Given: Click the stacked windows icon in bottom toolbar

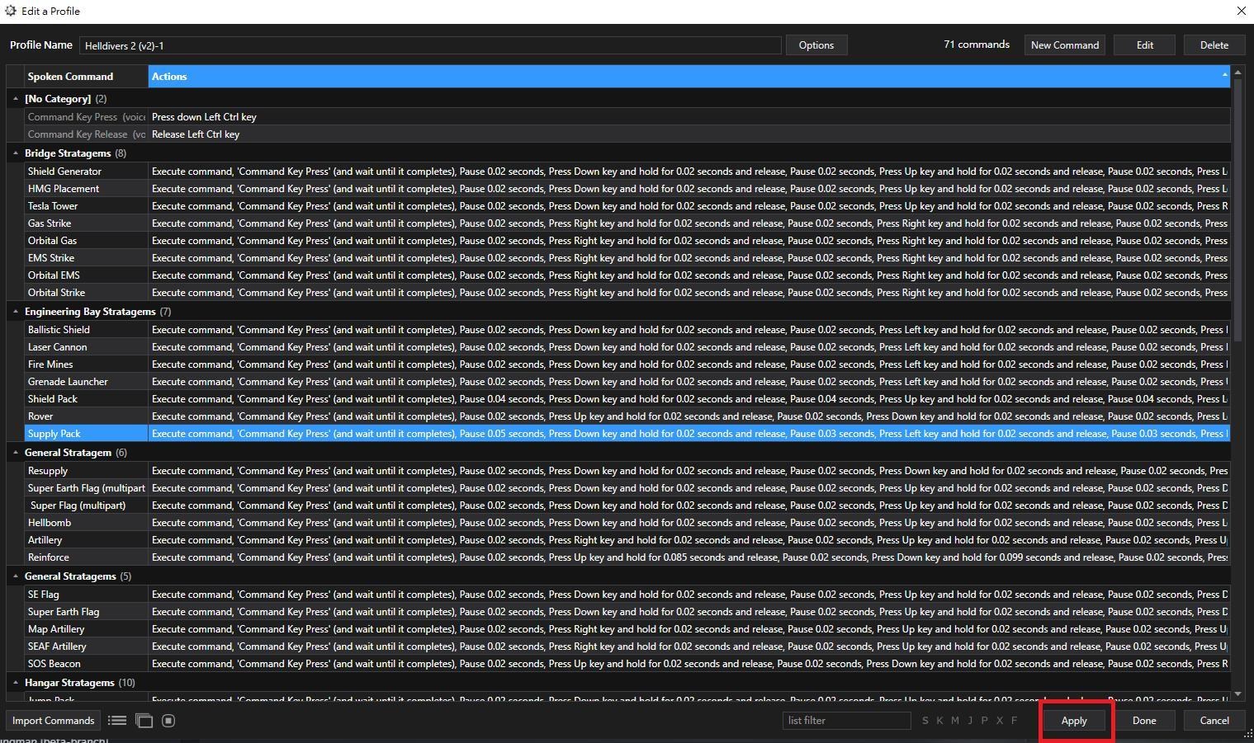Looking at the screenshot, I should click(x=144, y=721).
